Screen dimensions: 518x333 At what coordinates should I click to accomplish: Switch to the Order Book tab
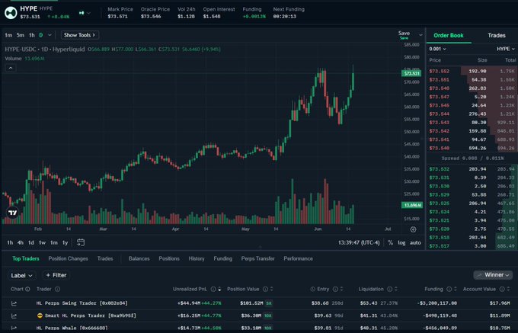[448, 35]
